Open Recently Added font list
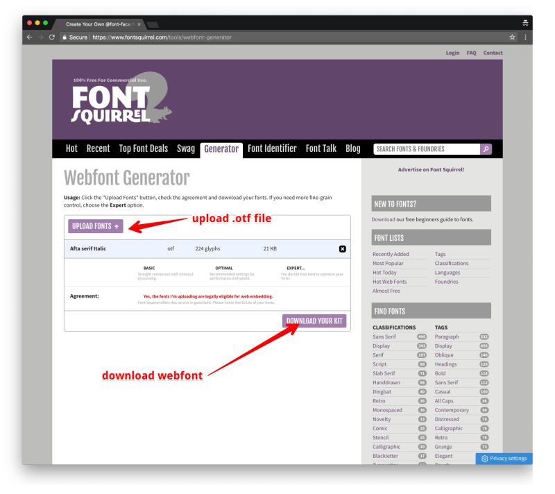The width and height of the screenshot is (555, 494). click(391, 254)
